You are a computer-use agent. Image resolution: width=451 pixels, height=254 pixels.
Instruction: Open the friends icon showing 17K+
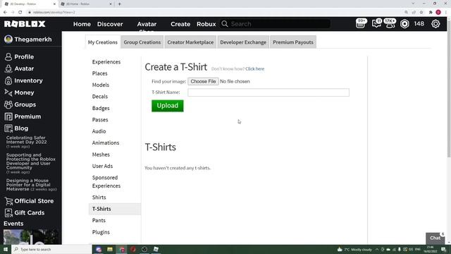coord(390,23)
